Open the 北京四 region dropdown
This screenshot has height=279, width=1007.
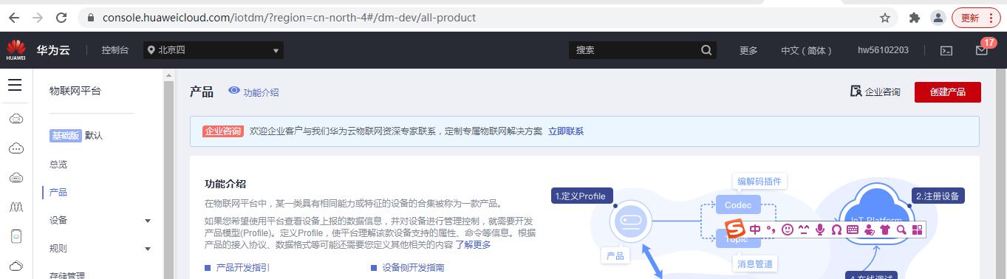213,50
